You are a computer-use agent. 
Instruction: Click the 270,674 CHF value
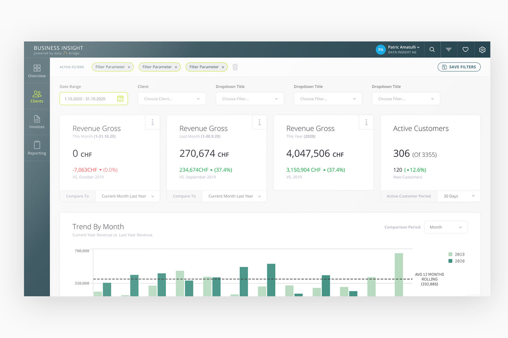204,153
